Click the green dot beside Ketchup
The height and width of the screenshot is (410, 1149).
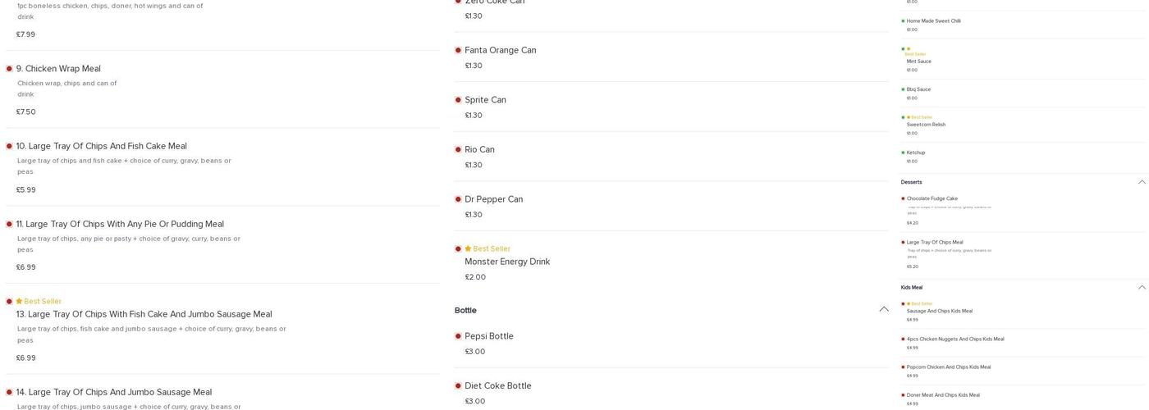[903, 153]
